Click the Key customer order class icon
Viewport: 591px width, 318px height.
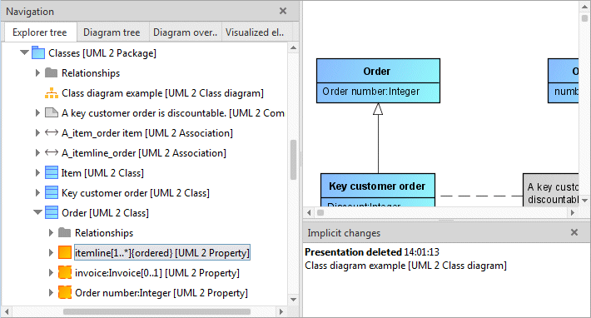coord(52,192)
